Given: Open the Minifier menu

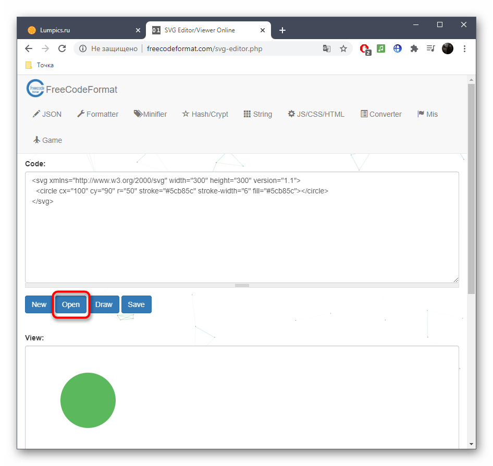Looking at the screenshot, I should pyautogui.click(x=150, y=114).
